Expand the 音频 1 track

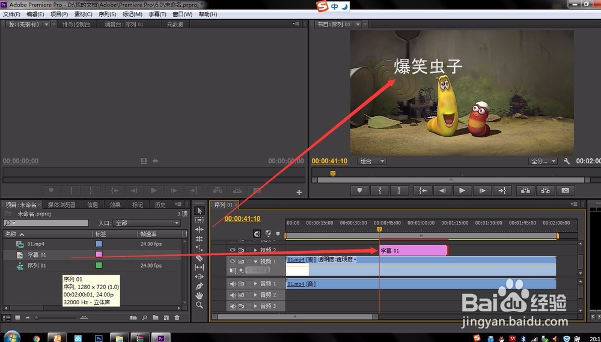(x=255, y=283)
